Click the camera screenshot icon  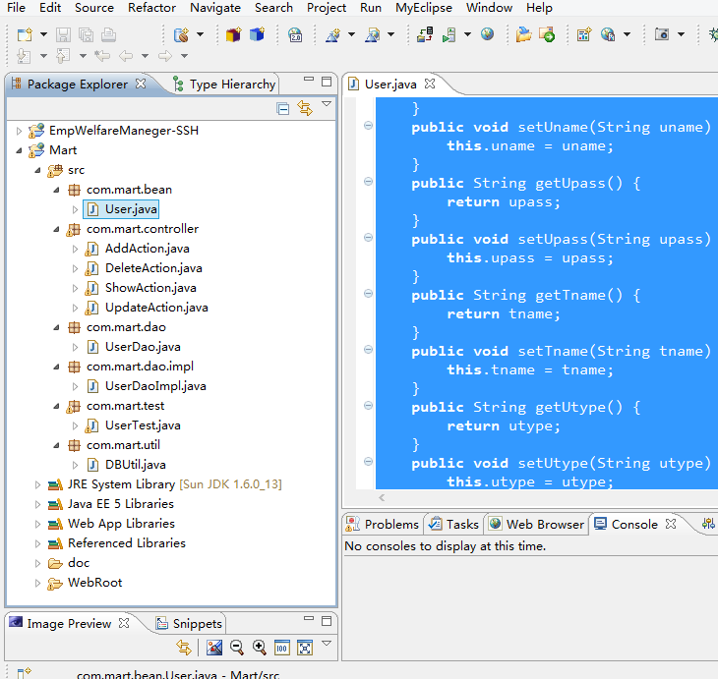662,34
